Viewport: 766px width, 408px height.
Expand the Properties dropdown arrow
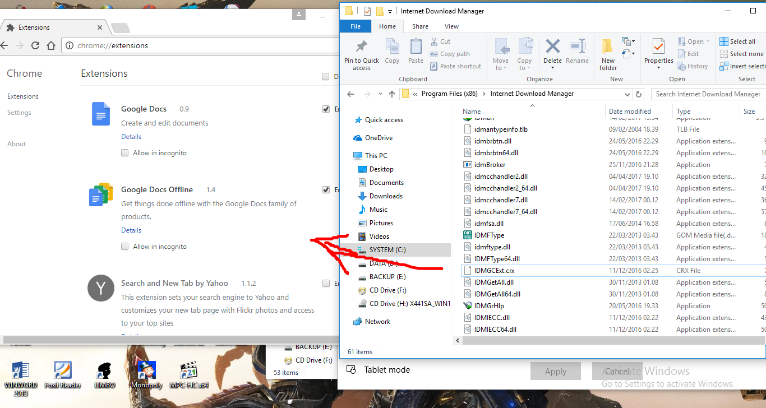click(x=658, y=68)
